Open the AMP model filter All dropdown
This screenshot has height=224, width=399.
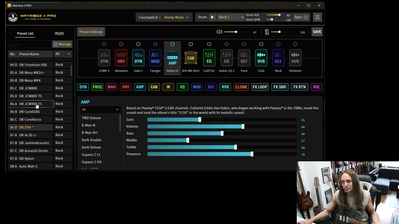tap(100, 110)
